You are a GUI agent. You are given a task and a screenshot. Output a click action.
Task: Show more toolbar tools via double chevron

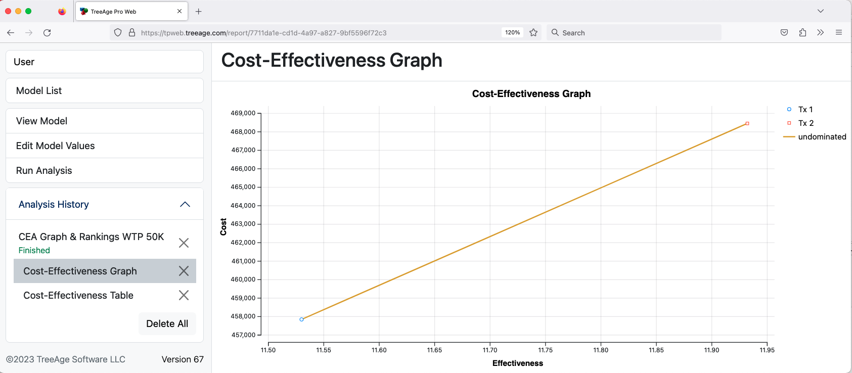pyautogui.click(x=821, y=33)
